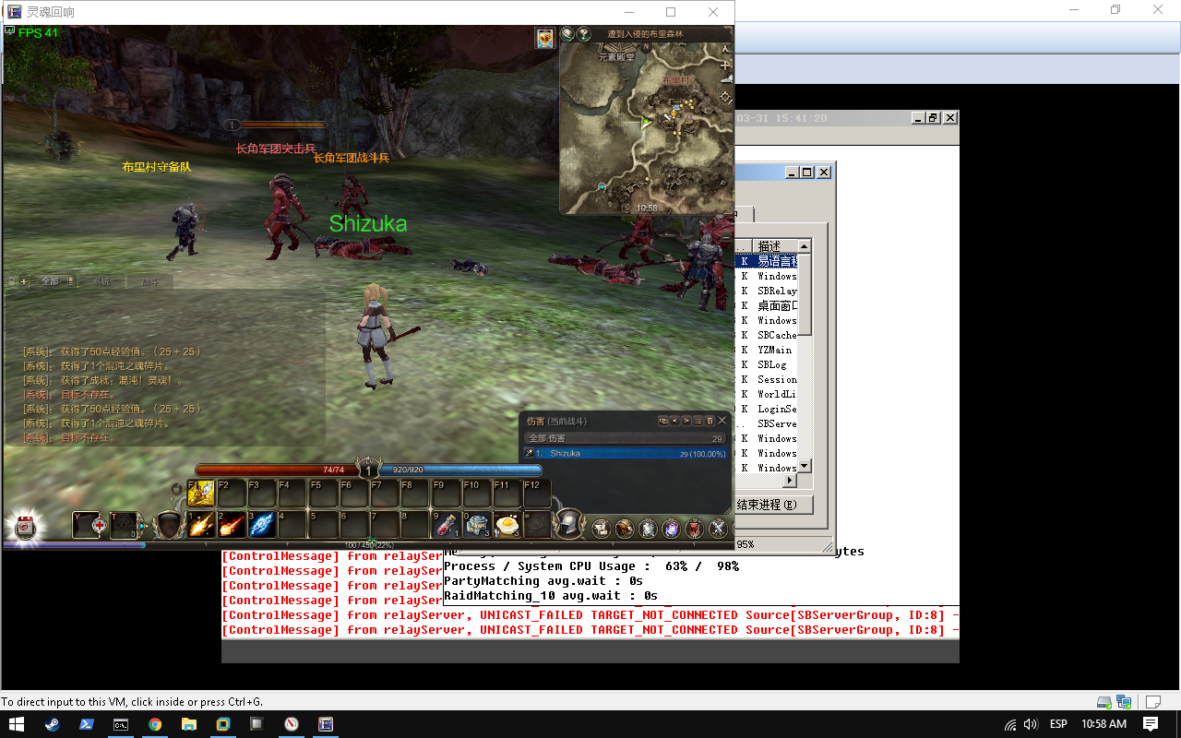Open the first menu icon after the helmet
Image resolution: width=1181 pixels, height=738 pixels.
tap(602, 528)
